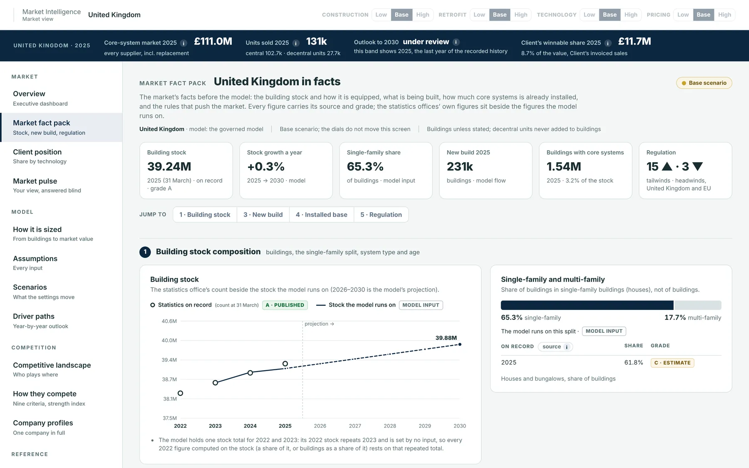The height and width of the screenshot is (468, 749).
Task: Click the 39.88M 2030 projection point
Action: [x=460, y=344]
